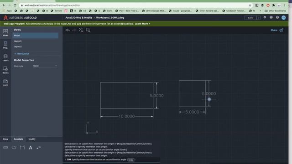Open the Views panel in sidebar
The height and width of the screenshot is (164, 292).
5,32
